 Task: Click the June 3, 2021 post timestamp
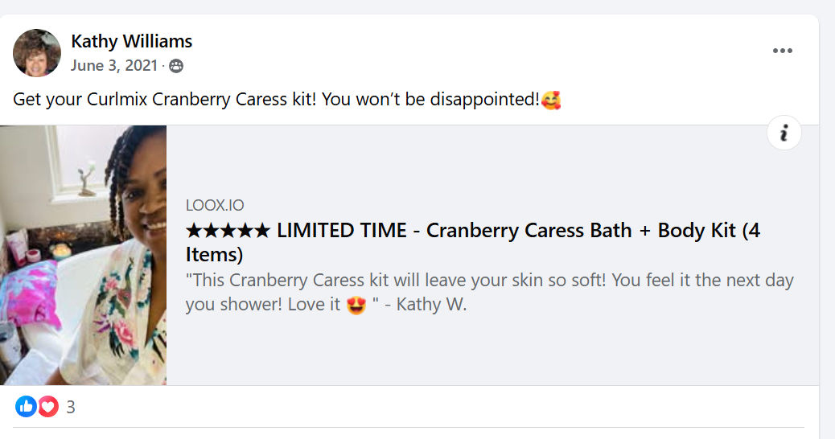(113, 66)
